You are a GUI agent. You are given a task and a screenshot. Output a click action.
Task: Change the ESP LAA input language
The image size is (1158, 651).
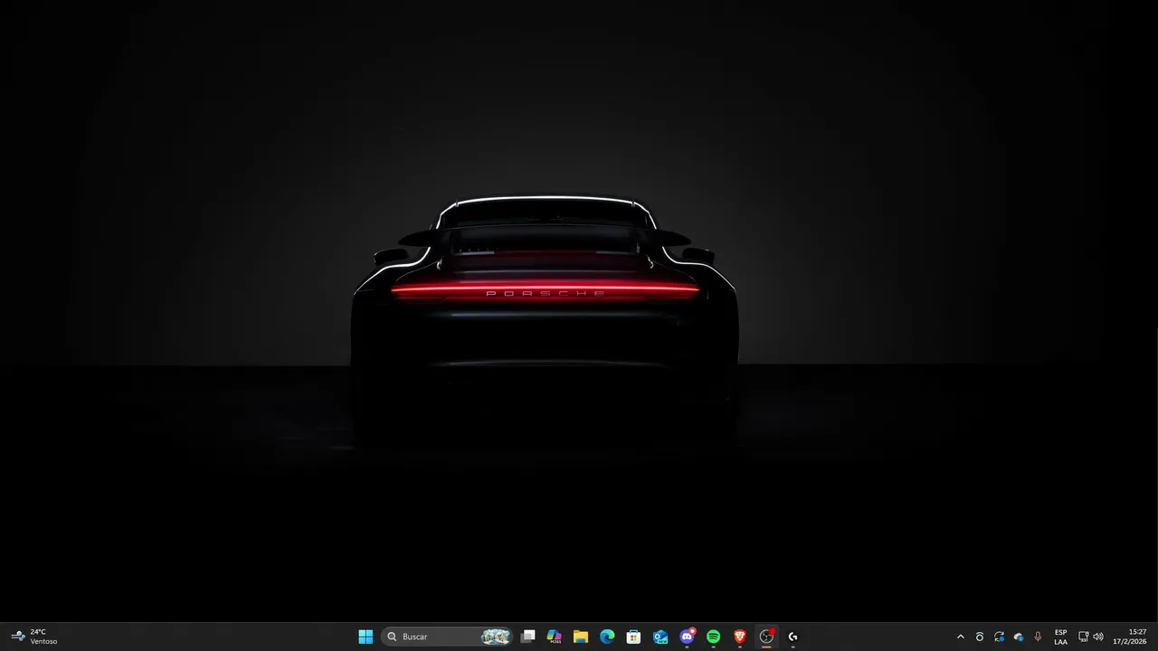[x=1060, y=637]
